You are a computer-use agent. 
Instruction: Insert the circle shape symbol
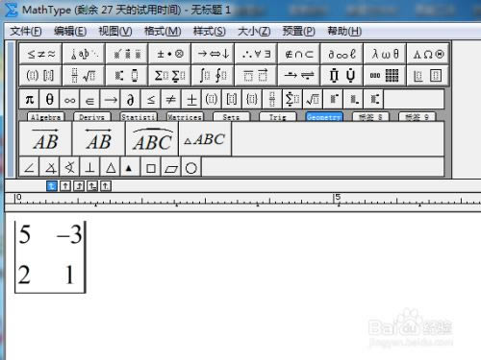click(191, 167)
